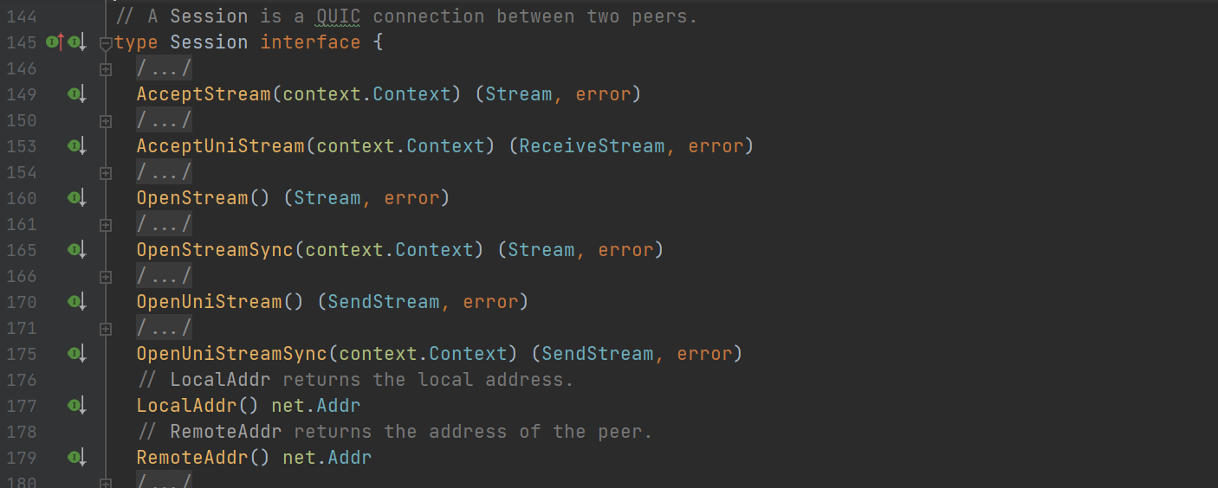Click gutter icon next to RemoteAddr()

76,458
